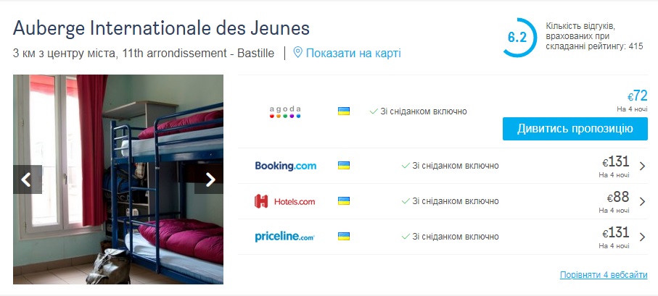Click the Agoda logo
The width and height of the screenshot is (658, 296).
pos(285,111)
